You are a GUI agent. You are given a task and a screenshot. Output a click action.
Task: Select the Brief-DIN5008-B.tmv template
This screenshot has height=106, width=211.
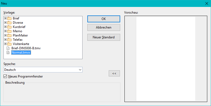tap(26, 48)
